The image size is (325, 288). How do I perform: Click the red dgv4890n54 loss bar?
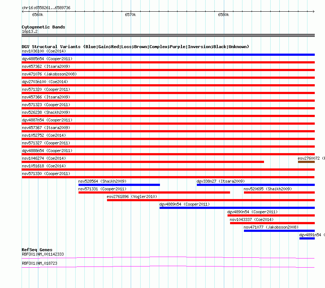coord(271,215)
